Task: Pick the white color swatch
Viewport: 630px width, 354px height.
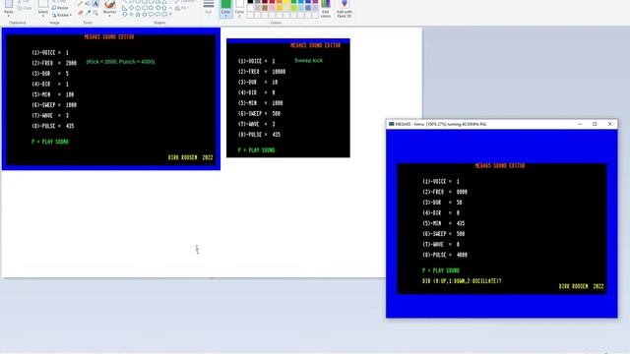Action: click(250, 8)
